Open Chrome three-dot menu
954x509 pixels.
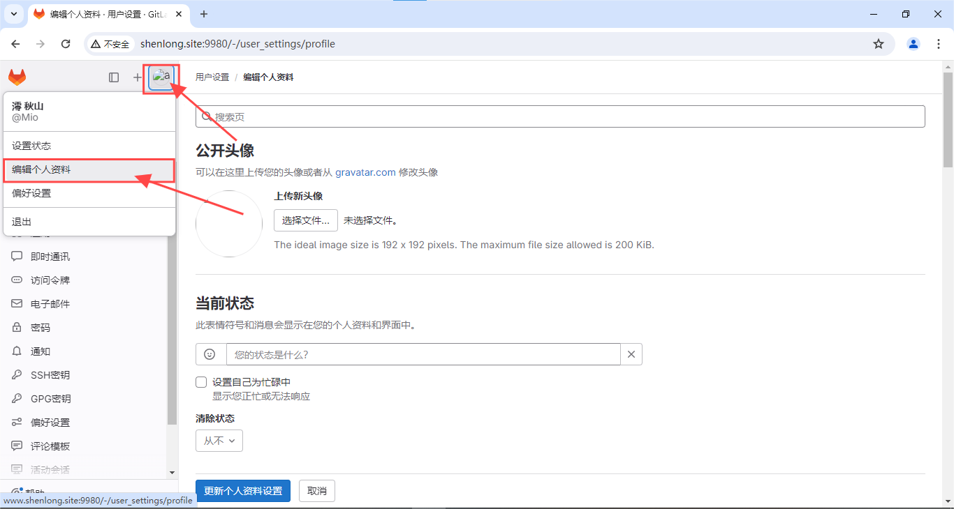(x=938, y=44)
